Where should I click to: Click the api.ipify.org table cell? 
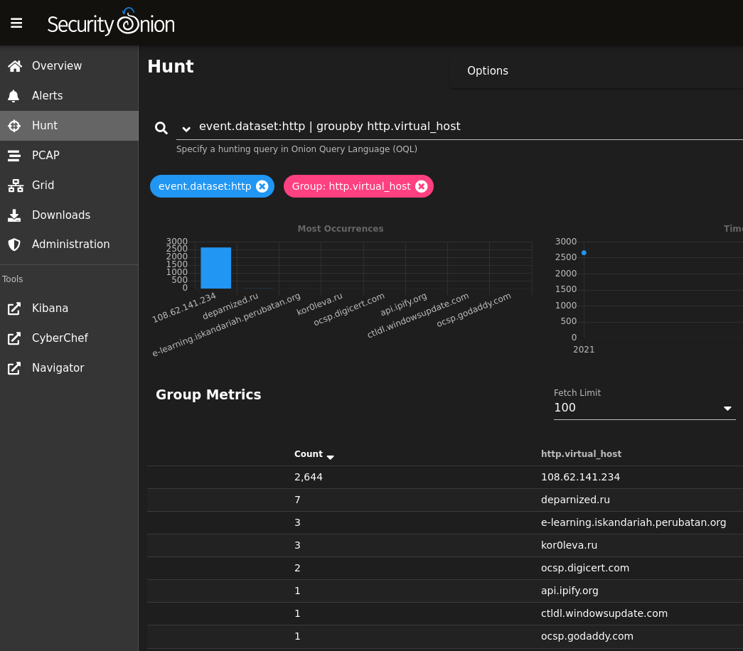coord(570,591)
